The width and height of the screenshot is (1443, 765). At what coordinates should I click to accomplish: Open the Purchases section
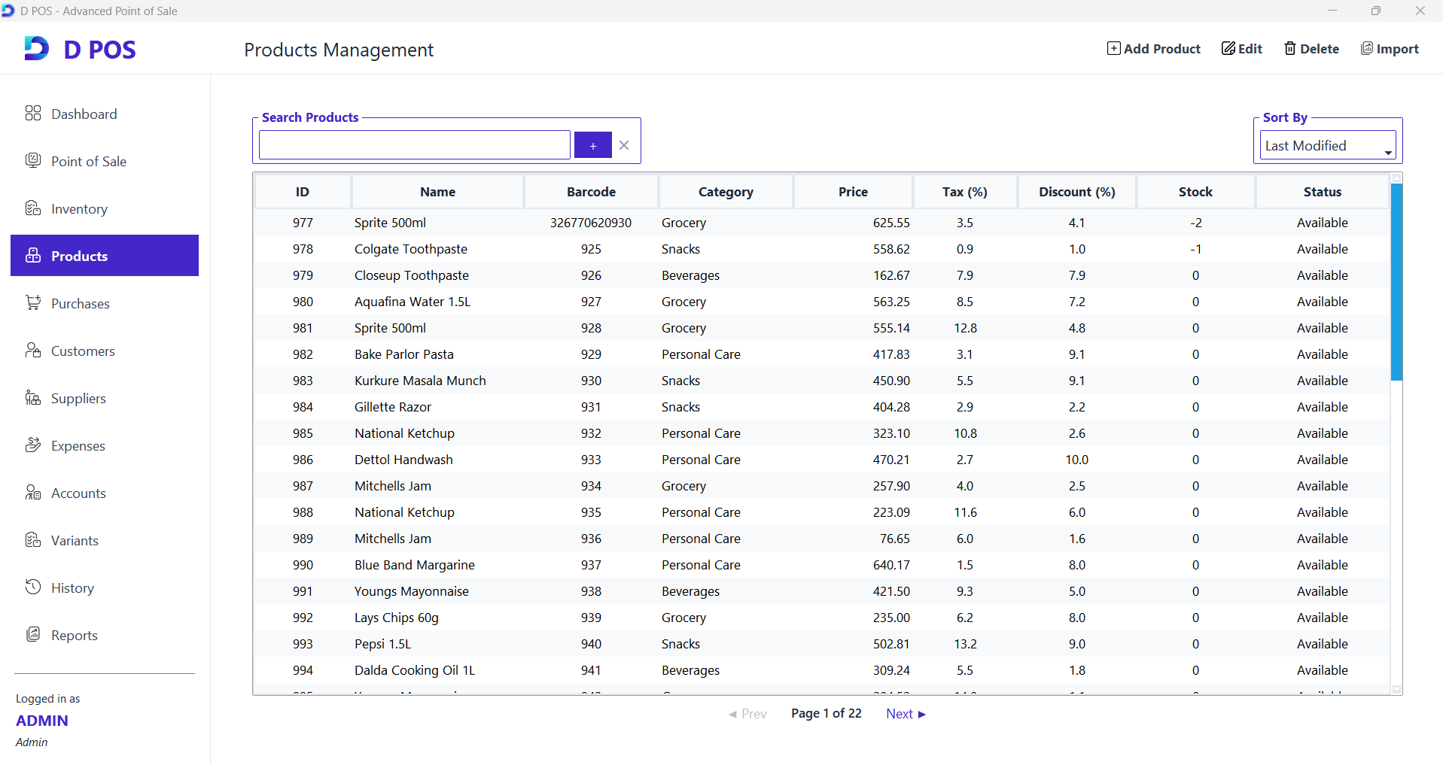click(105, 303)
